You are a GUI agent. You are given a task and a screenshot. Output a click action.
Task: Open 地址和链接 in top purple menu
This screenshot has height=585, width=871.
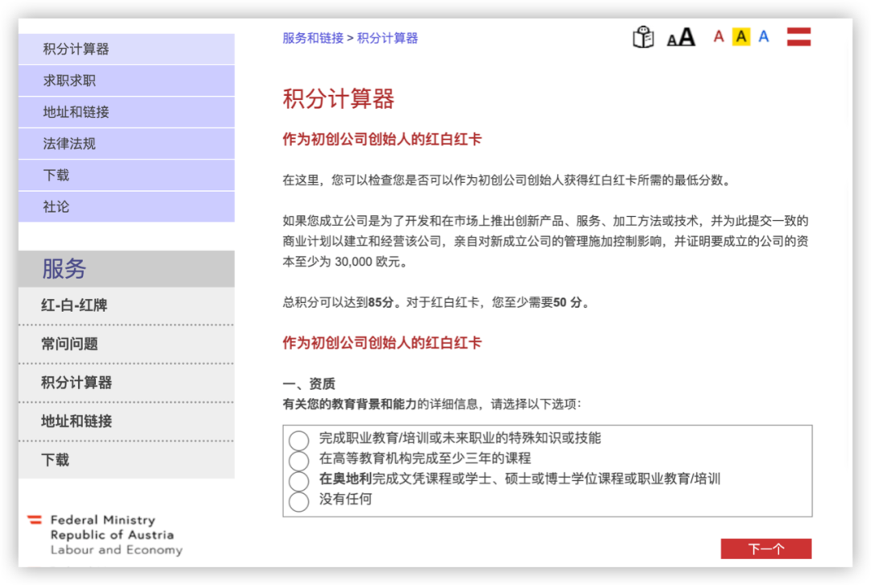[126, 112]
